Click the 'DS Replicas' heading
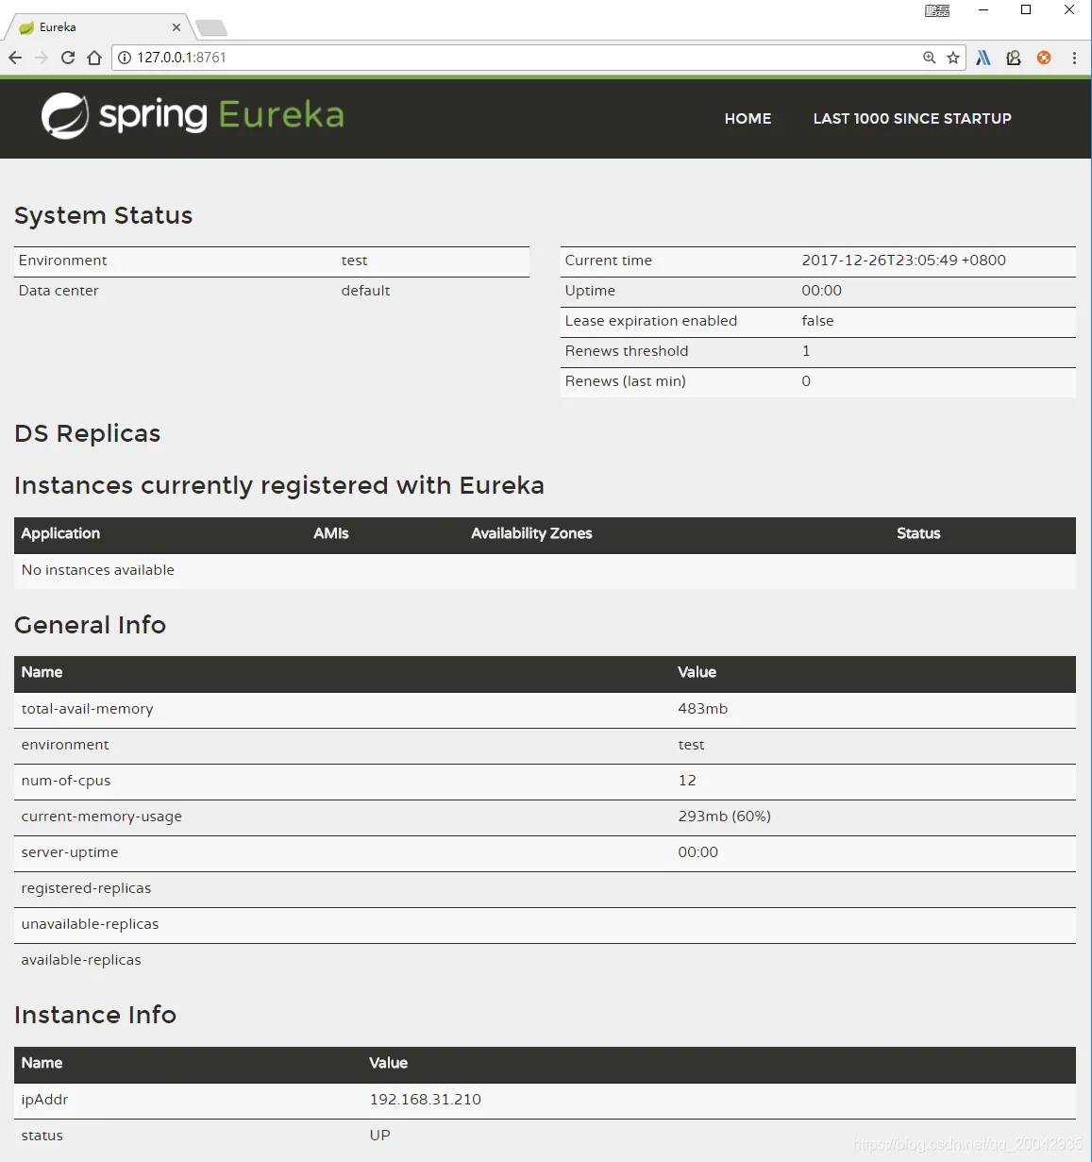Image resolution: width=1092 pixels, height=1162 pixels. click(87, 433)
